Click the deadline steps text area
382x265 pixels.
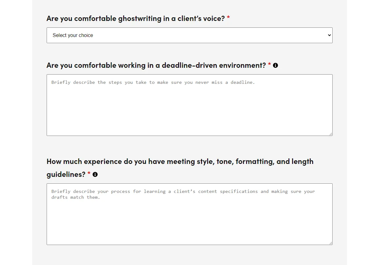[x=189, y=105]
